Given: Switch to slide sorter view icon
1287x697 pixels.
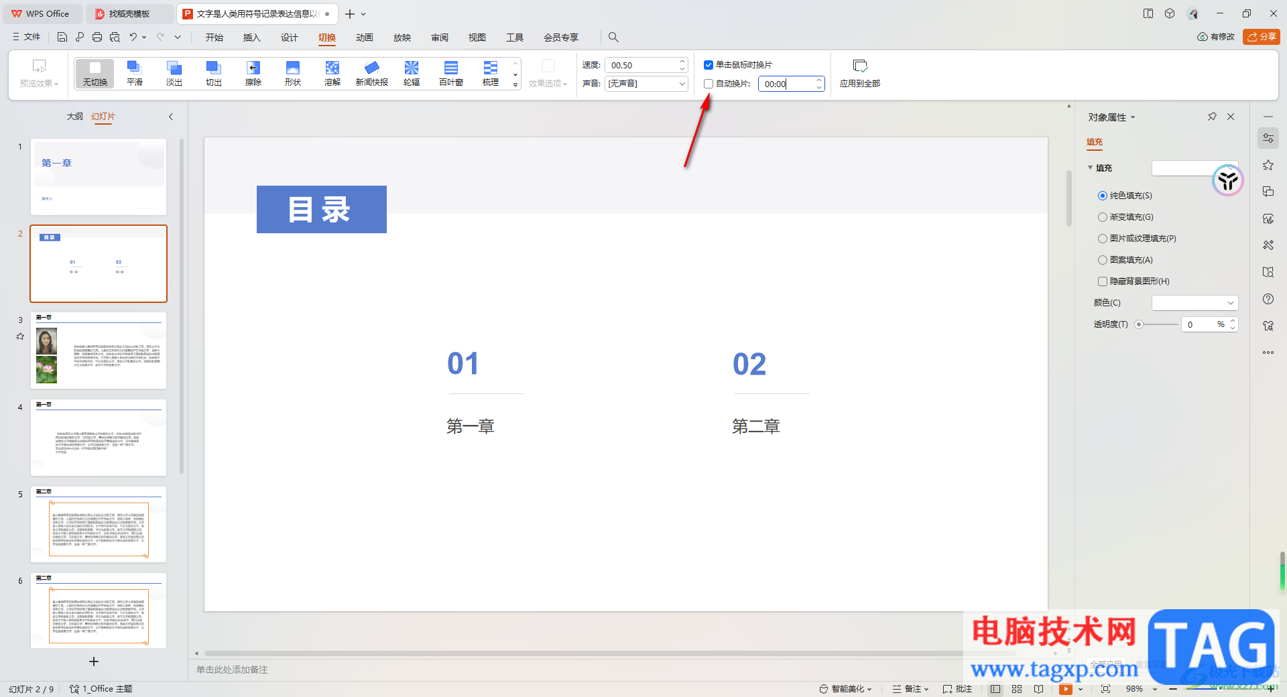Looking at the screenshot, I should pos(1017,689).
